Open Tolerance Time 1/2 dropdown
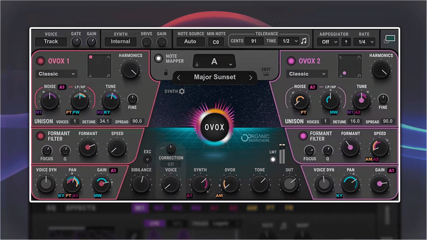Image resolution: width=427 pixels, height=240 pixels. pyautogui.click(x=289, y=41)
